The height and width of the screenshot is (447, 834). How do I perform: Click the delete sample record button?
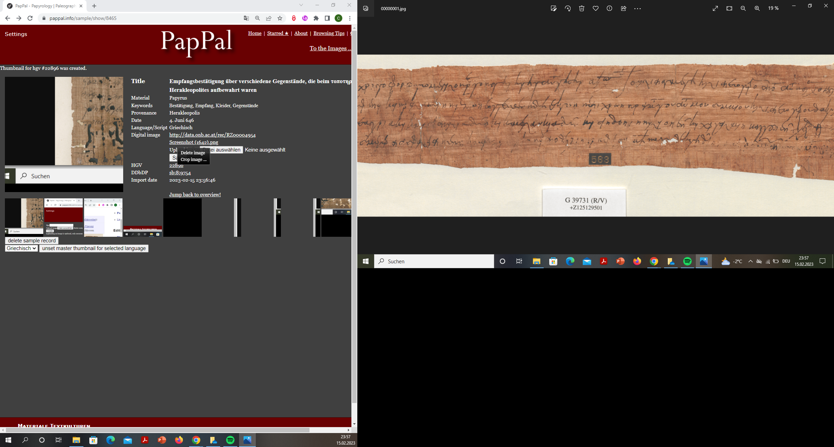(x=32, y=241)
